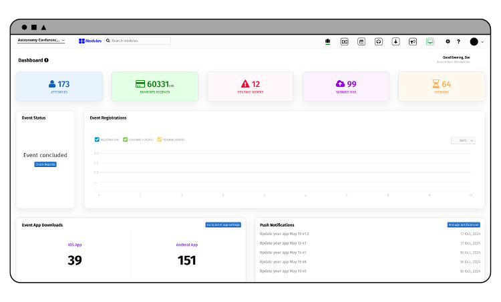Open the Attendees summary card
This screenshot has width=501, height=302.
coord(59,86)
